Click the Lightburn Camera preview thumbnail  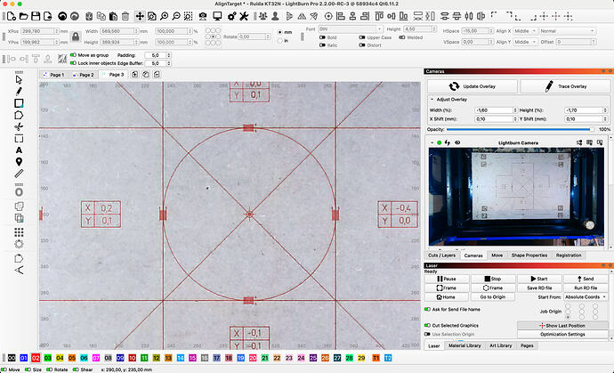point(516,197)
